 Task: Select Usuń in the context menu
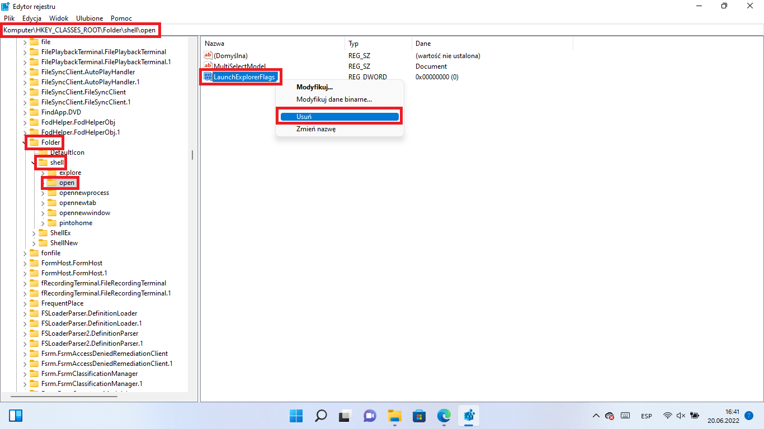point(339,117)
